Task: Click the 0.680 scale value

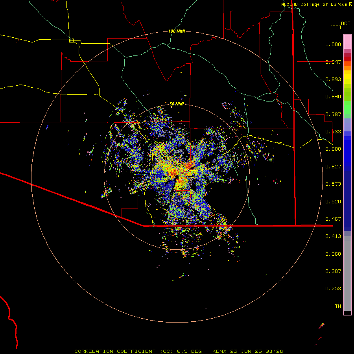Action: [x=333, y=149]
